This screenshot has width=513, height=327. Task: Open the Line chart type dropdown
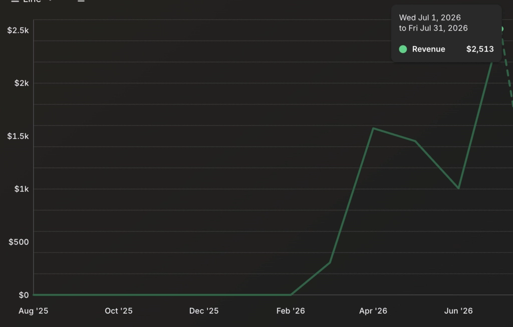(32, 1)
